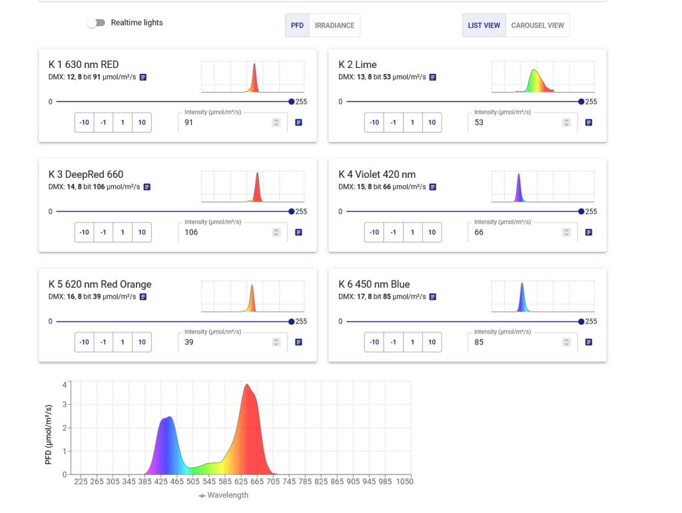Open notes icon beside K 1 DMX info
The image size is (682, 513).
(x=143, y=77)
